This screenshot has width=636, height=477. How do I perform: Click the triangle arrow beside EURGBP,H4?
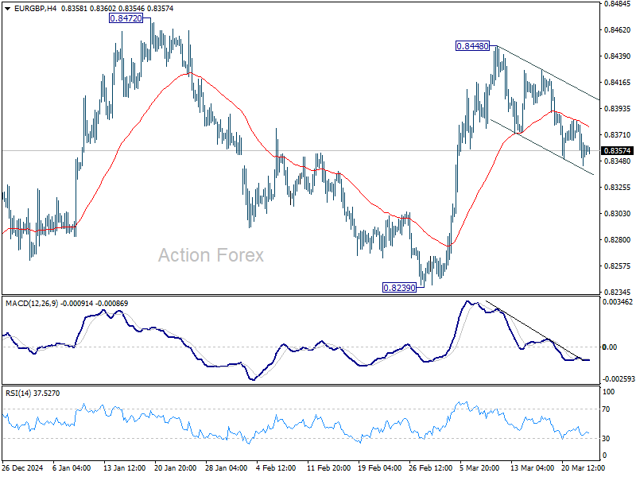tap(7, 9)
